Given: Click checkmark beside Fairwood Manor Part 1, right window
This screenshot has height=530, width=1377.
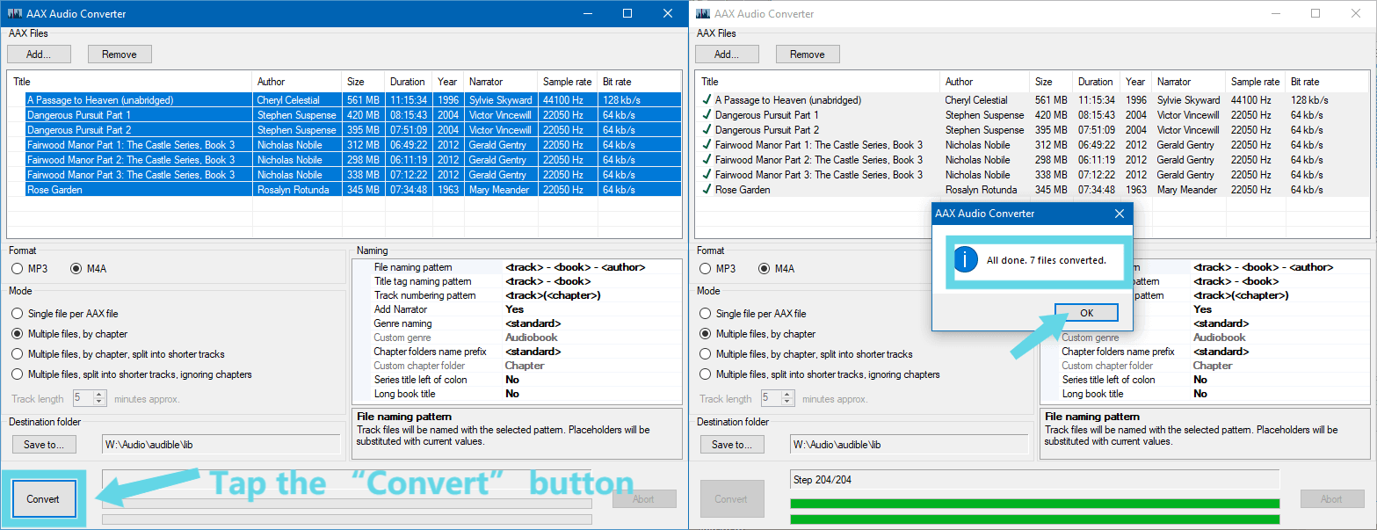Looking at the screenshot, I should coord(707,144).
